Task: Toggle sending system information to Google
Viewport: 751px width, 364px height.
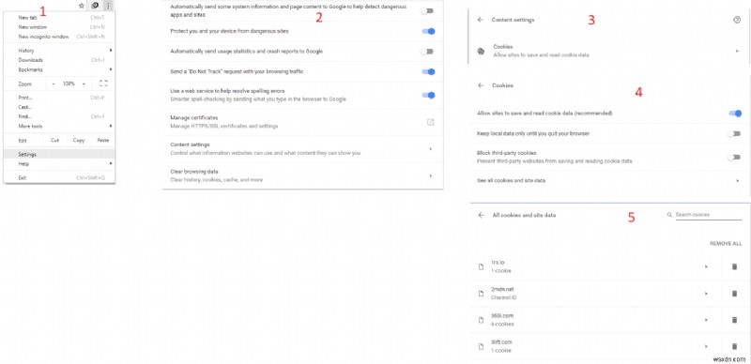Action: point(427,11)
